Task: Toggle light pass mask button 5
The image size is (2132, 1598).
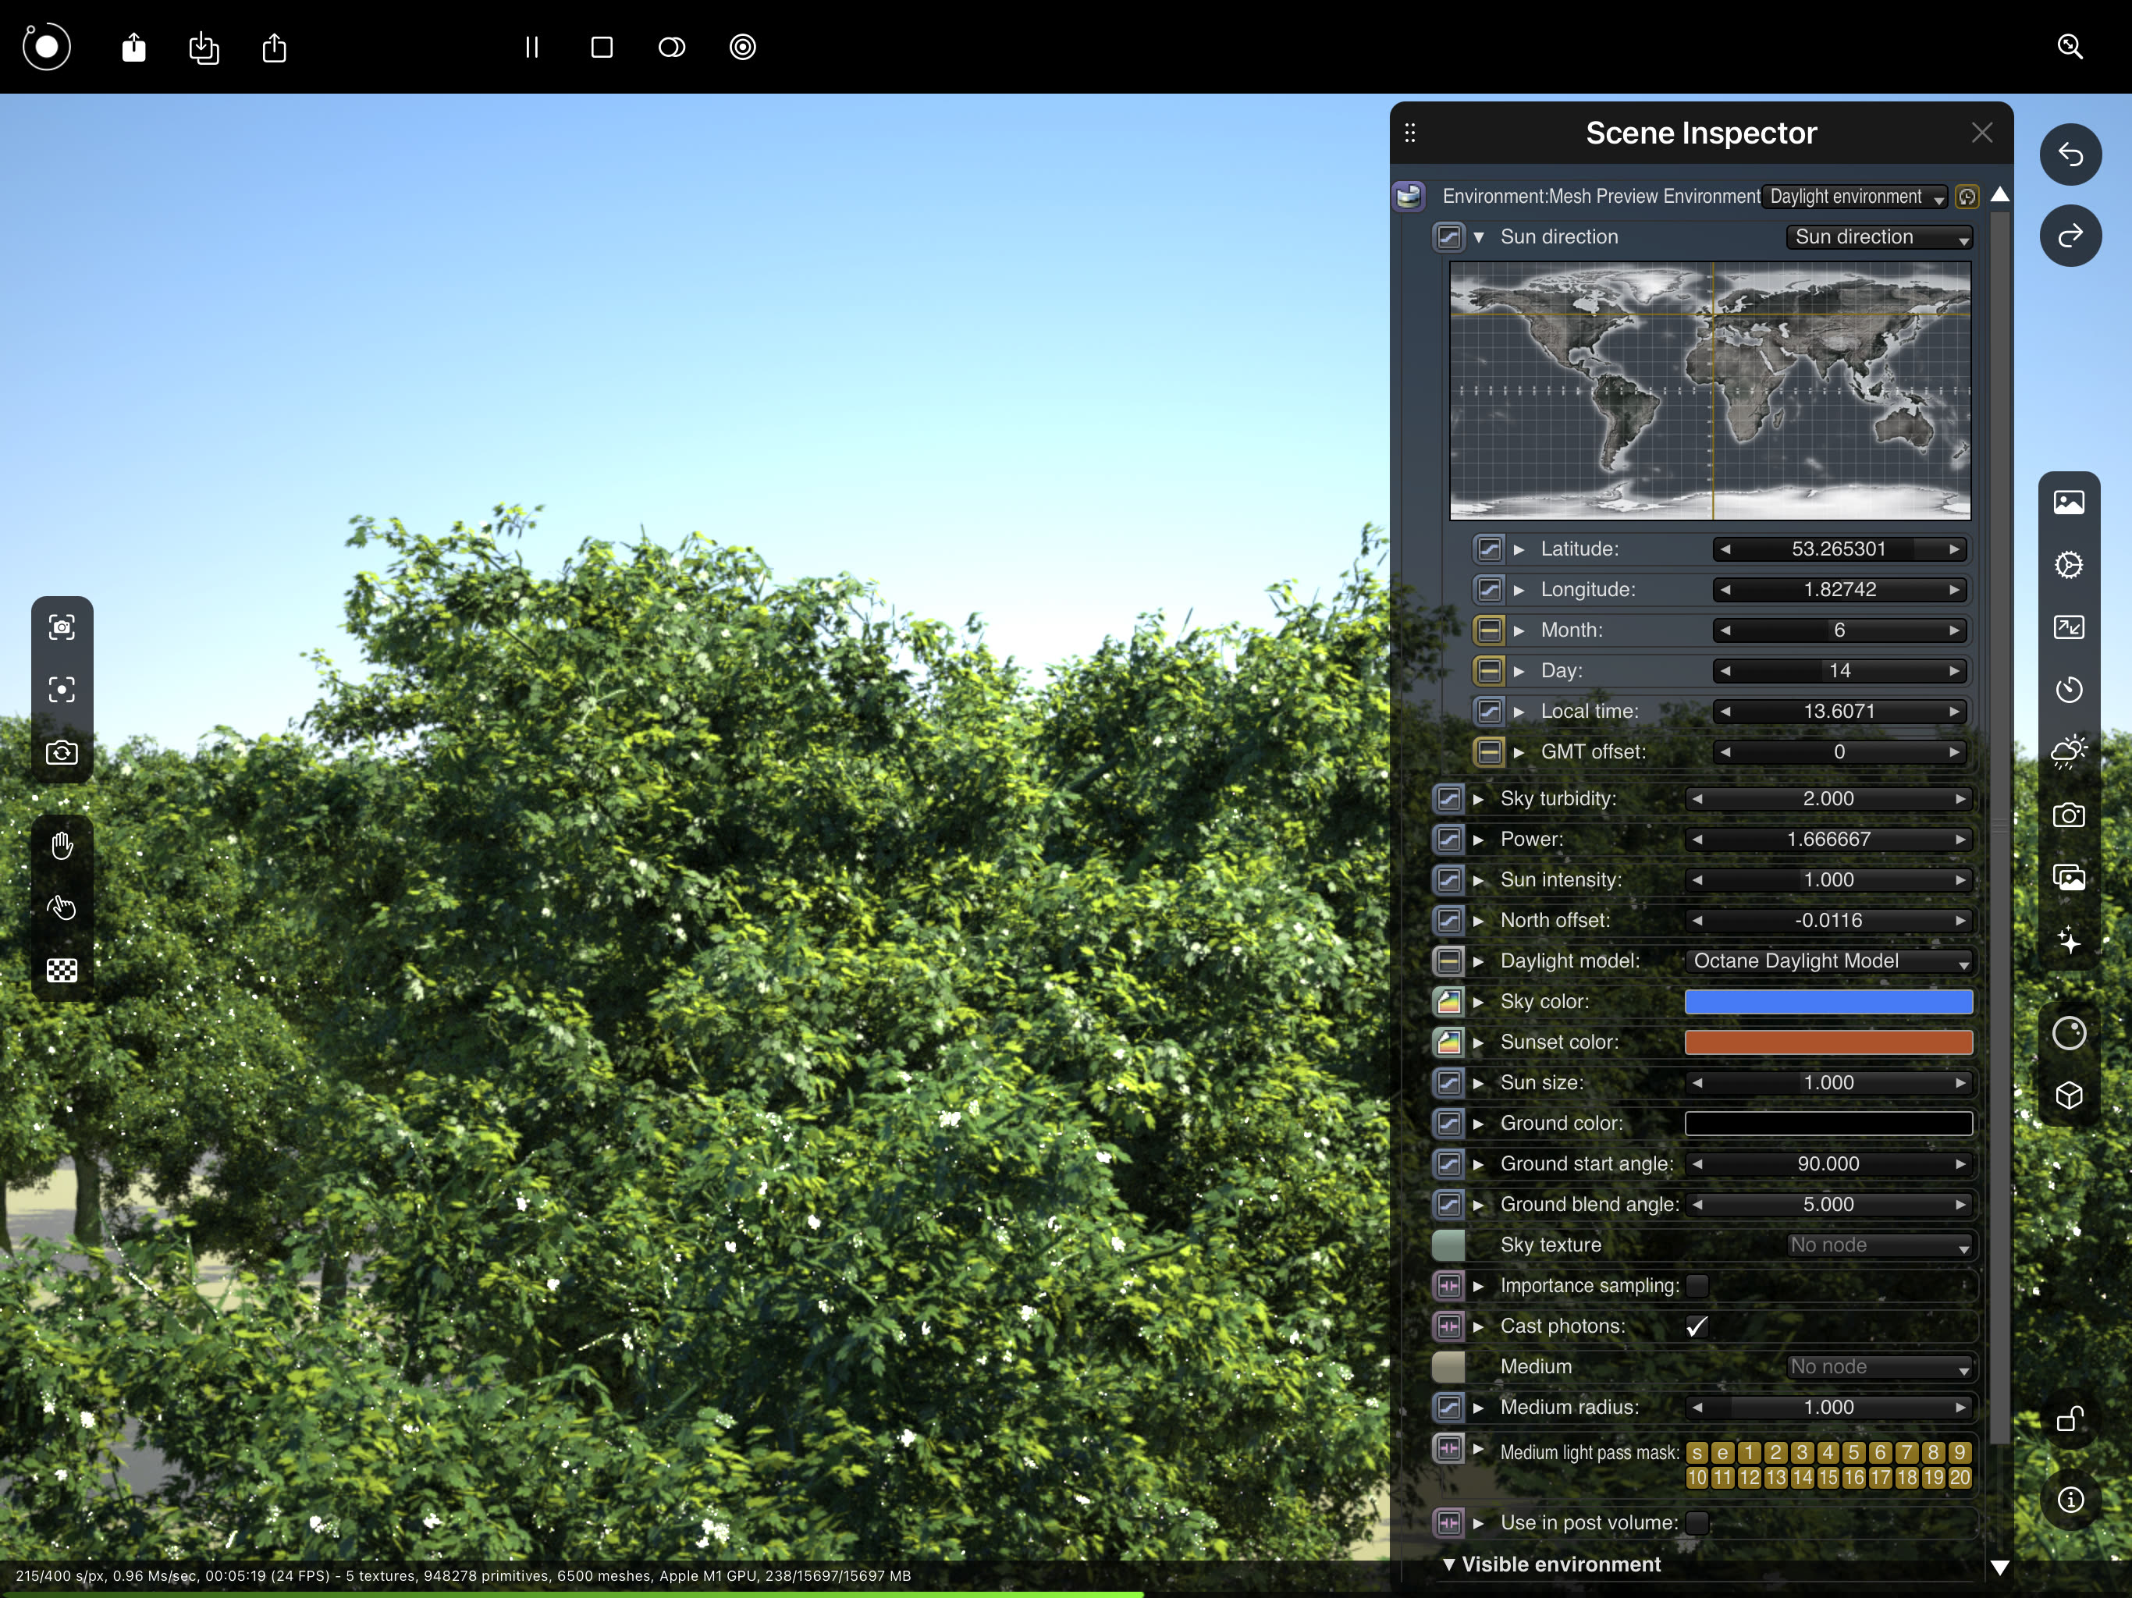Action: click(x=1853, y=1452)
